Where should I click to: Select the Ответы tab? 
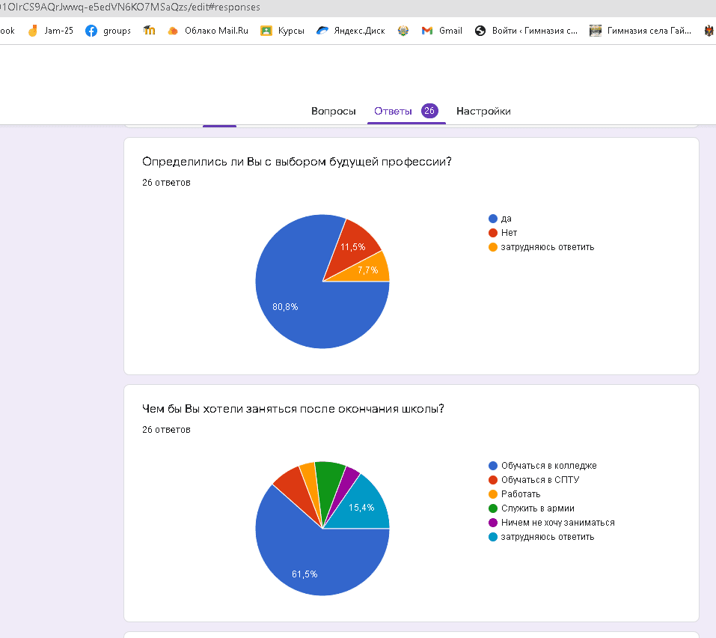point(393,111)
